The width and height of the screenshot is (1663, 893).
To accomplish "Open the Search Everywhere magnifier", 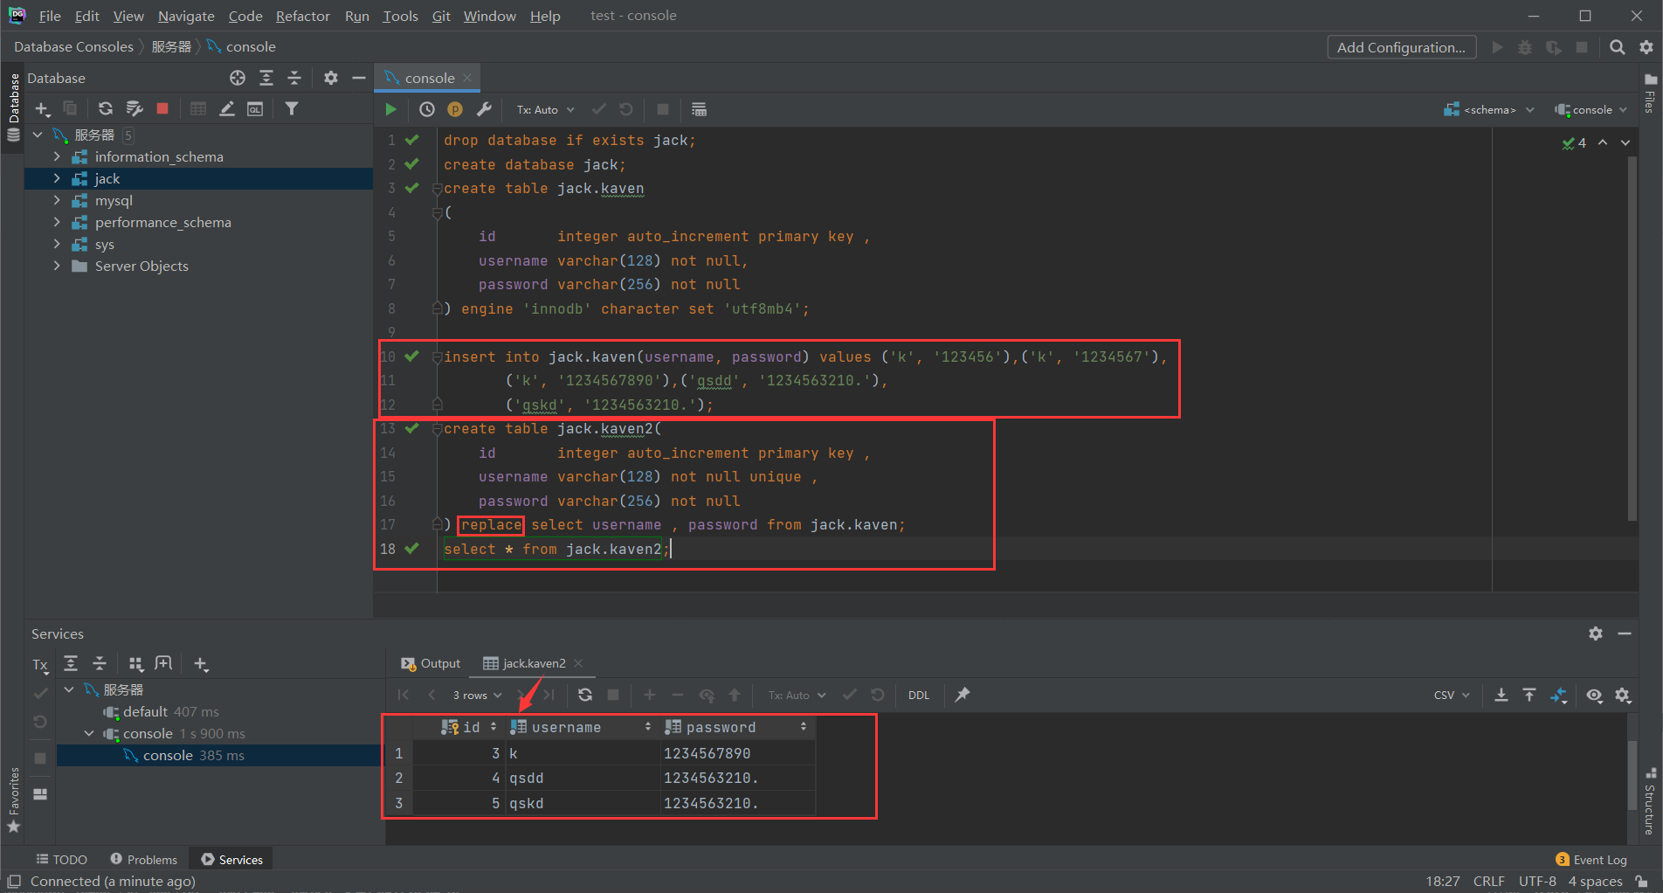I will pyautogui.click(x=1618, y=47).
